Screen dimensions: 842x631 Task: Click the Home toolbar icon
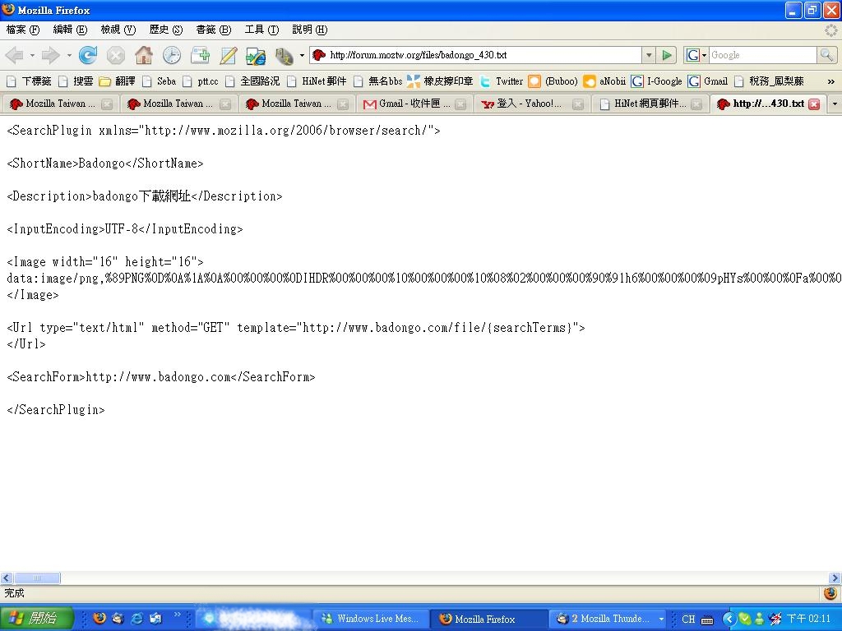[144, 55]
